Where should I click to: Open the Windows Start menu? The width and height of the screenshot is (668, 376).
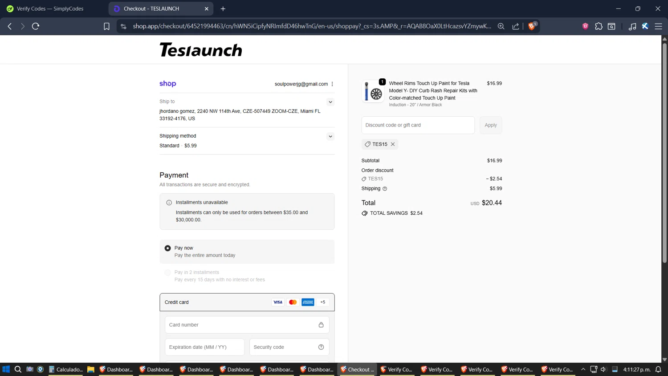pos(6,369)
